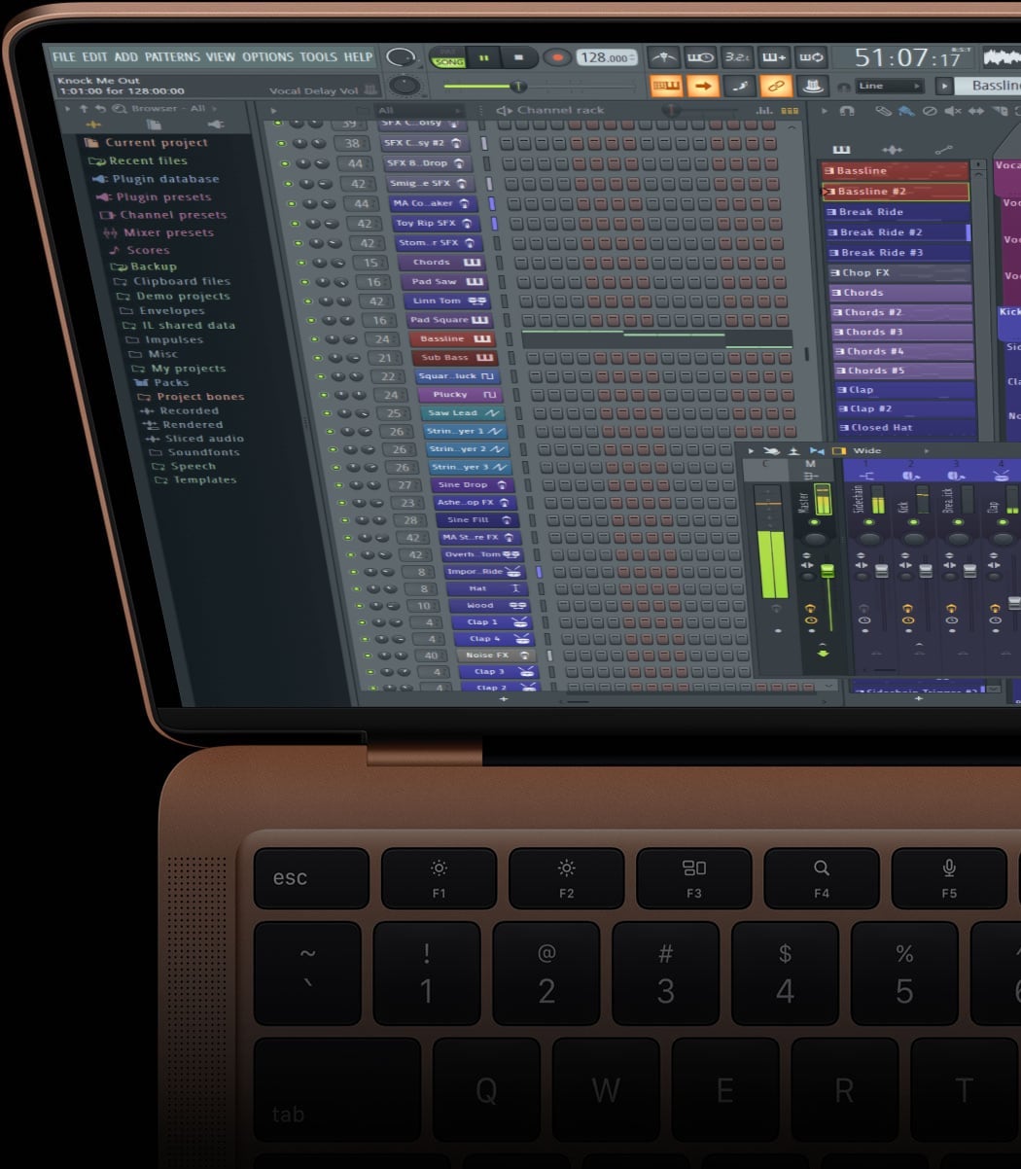Click the time display 51:07:17

point(907,57)
